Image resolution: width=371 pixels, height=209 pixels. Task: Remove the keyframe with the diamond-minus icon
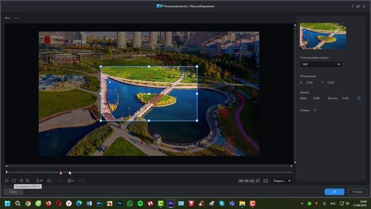[50, 181]
